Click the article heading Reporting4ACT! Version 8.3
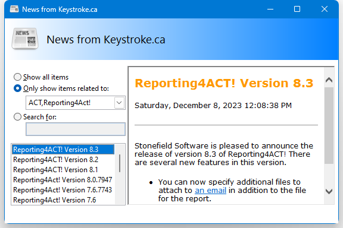 224,83
